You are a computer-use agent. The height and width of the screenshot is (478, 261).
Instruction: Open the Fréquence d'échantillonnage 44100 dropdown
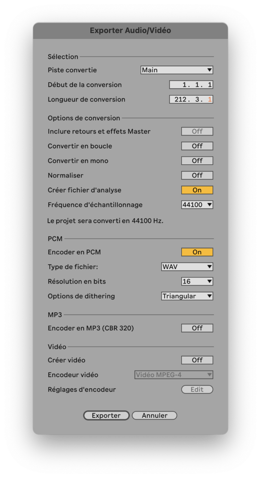click(197, 205)
